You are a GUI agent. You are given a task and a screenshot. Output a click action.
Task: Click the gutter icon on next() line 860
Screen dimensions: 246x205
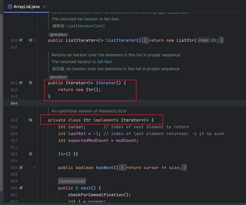click(x=21, y=188)
